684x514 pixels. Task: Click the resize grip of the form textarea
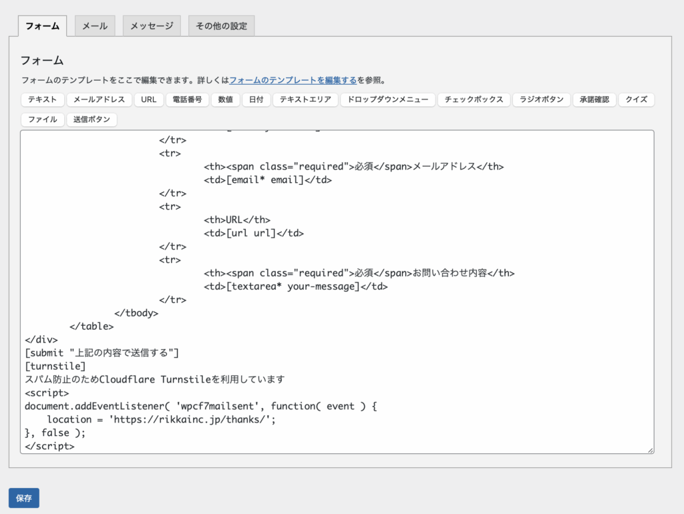650,450
